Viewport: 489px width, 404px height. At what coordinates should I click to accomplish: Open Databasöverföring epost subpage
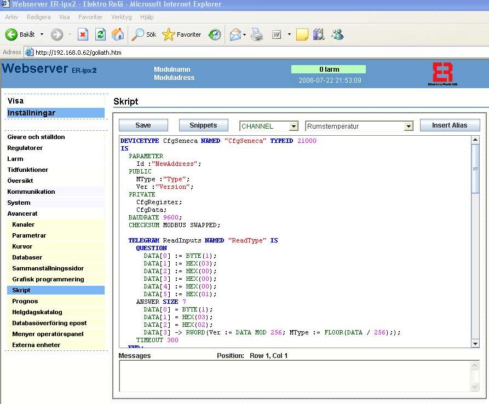(56, 323)
